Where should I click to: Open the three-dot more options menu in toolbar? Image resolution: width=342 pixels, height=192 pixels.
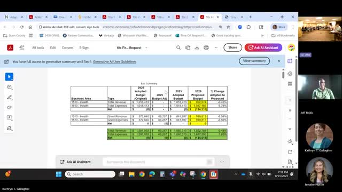click(x=215, y=47)
